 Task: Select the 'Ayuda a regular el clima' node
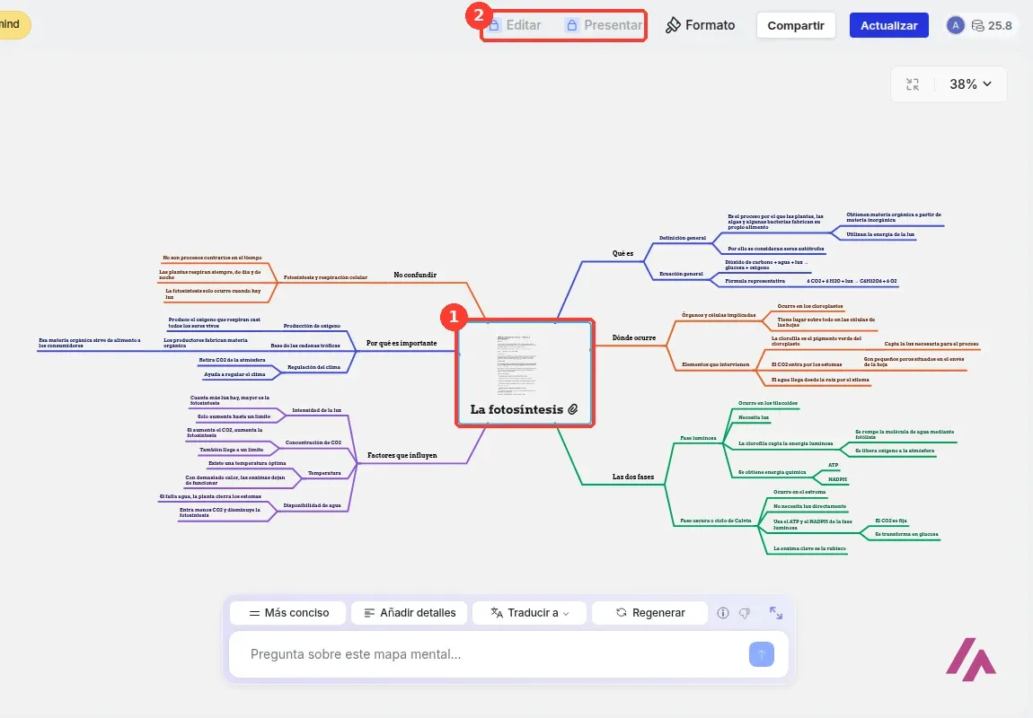coord(234,374)
